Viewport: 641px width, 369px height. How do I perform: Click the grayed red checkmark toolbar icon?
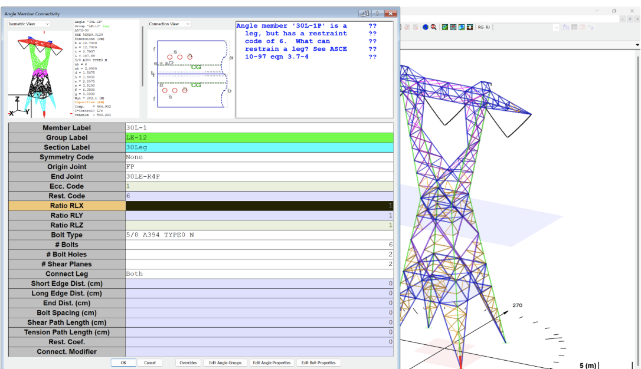coord(407,27)
